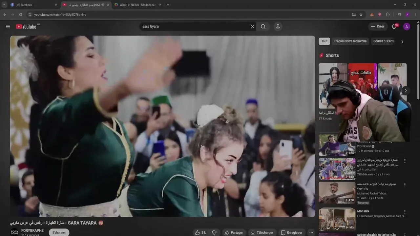Viewport: 420px width, 236px height.
Task: Subscribe with the S'abonner button
Action: tap(59, 232)
